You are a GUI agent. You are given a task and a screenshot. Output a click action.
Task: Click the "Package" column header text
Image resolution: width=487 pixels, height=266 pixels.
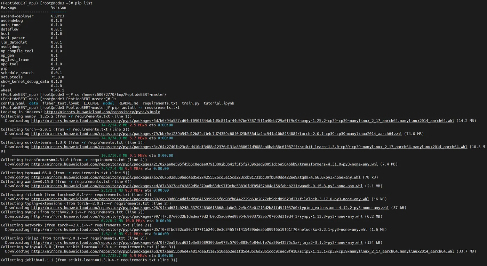[8, 7]
